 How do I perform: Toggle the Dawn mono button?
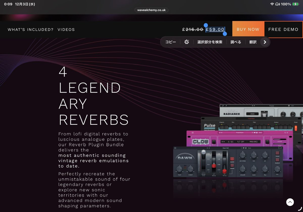[277, 153]
